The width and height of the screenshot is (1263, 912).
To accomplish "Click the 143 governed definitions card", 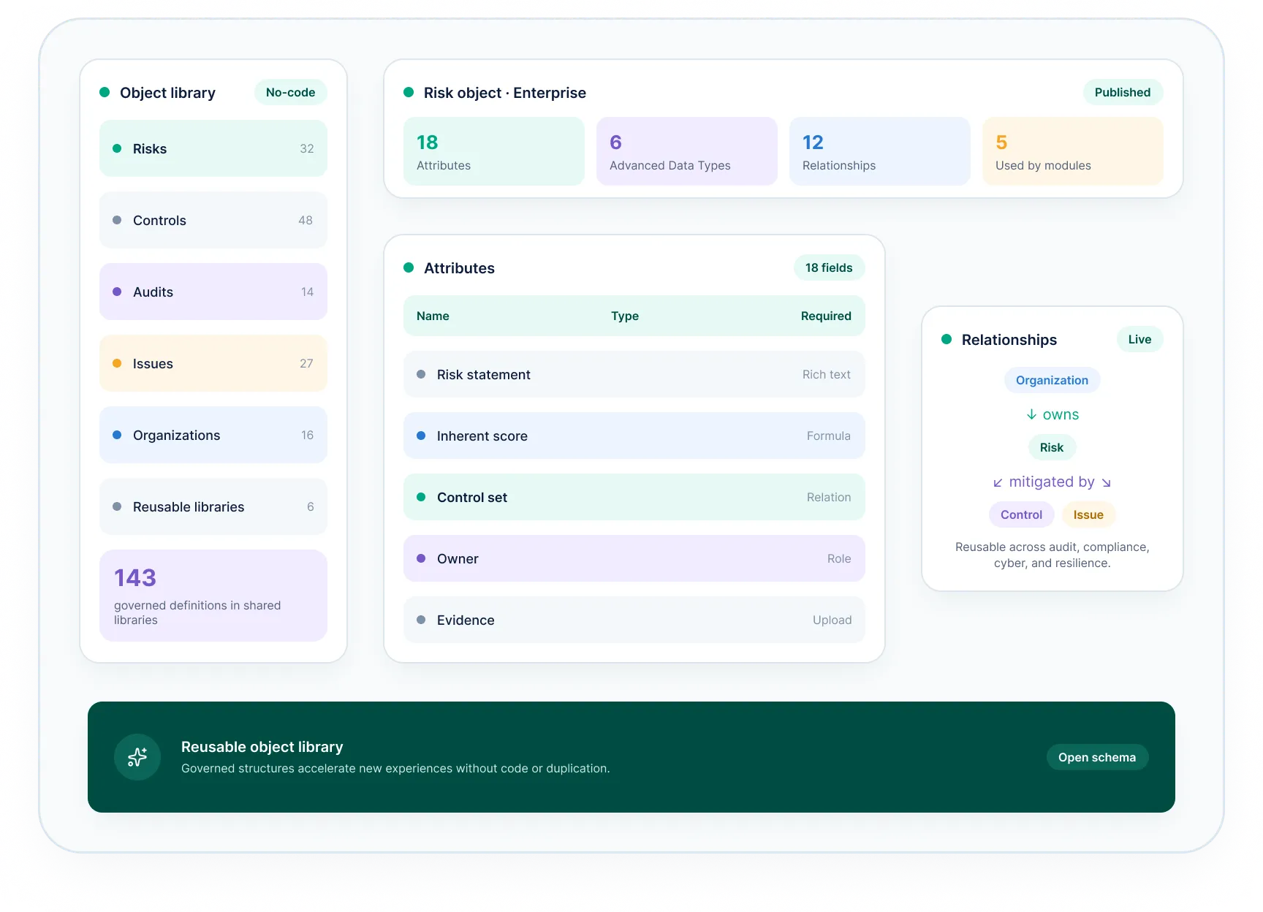I will [213, 596].
